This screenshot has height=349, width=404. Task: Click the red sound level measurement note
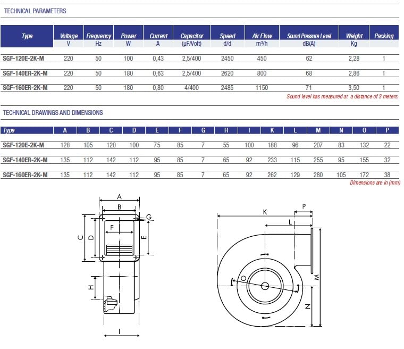click(342, 96)
